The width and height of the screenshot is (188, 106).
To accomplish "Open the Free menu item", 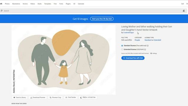I will (x=55, y=4).
